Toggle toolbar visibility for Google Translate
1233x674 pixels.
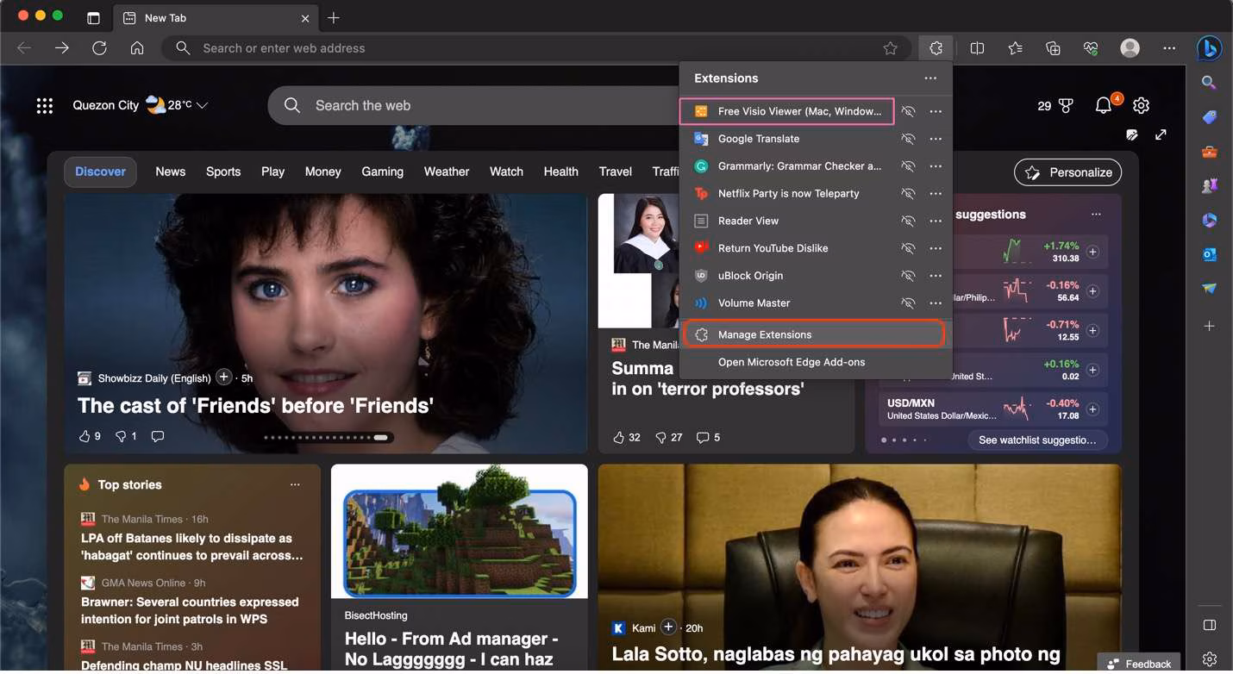coord(907,139)
